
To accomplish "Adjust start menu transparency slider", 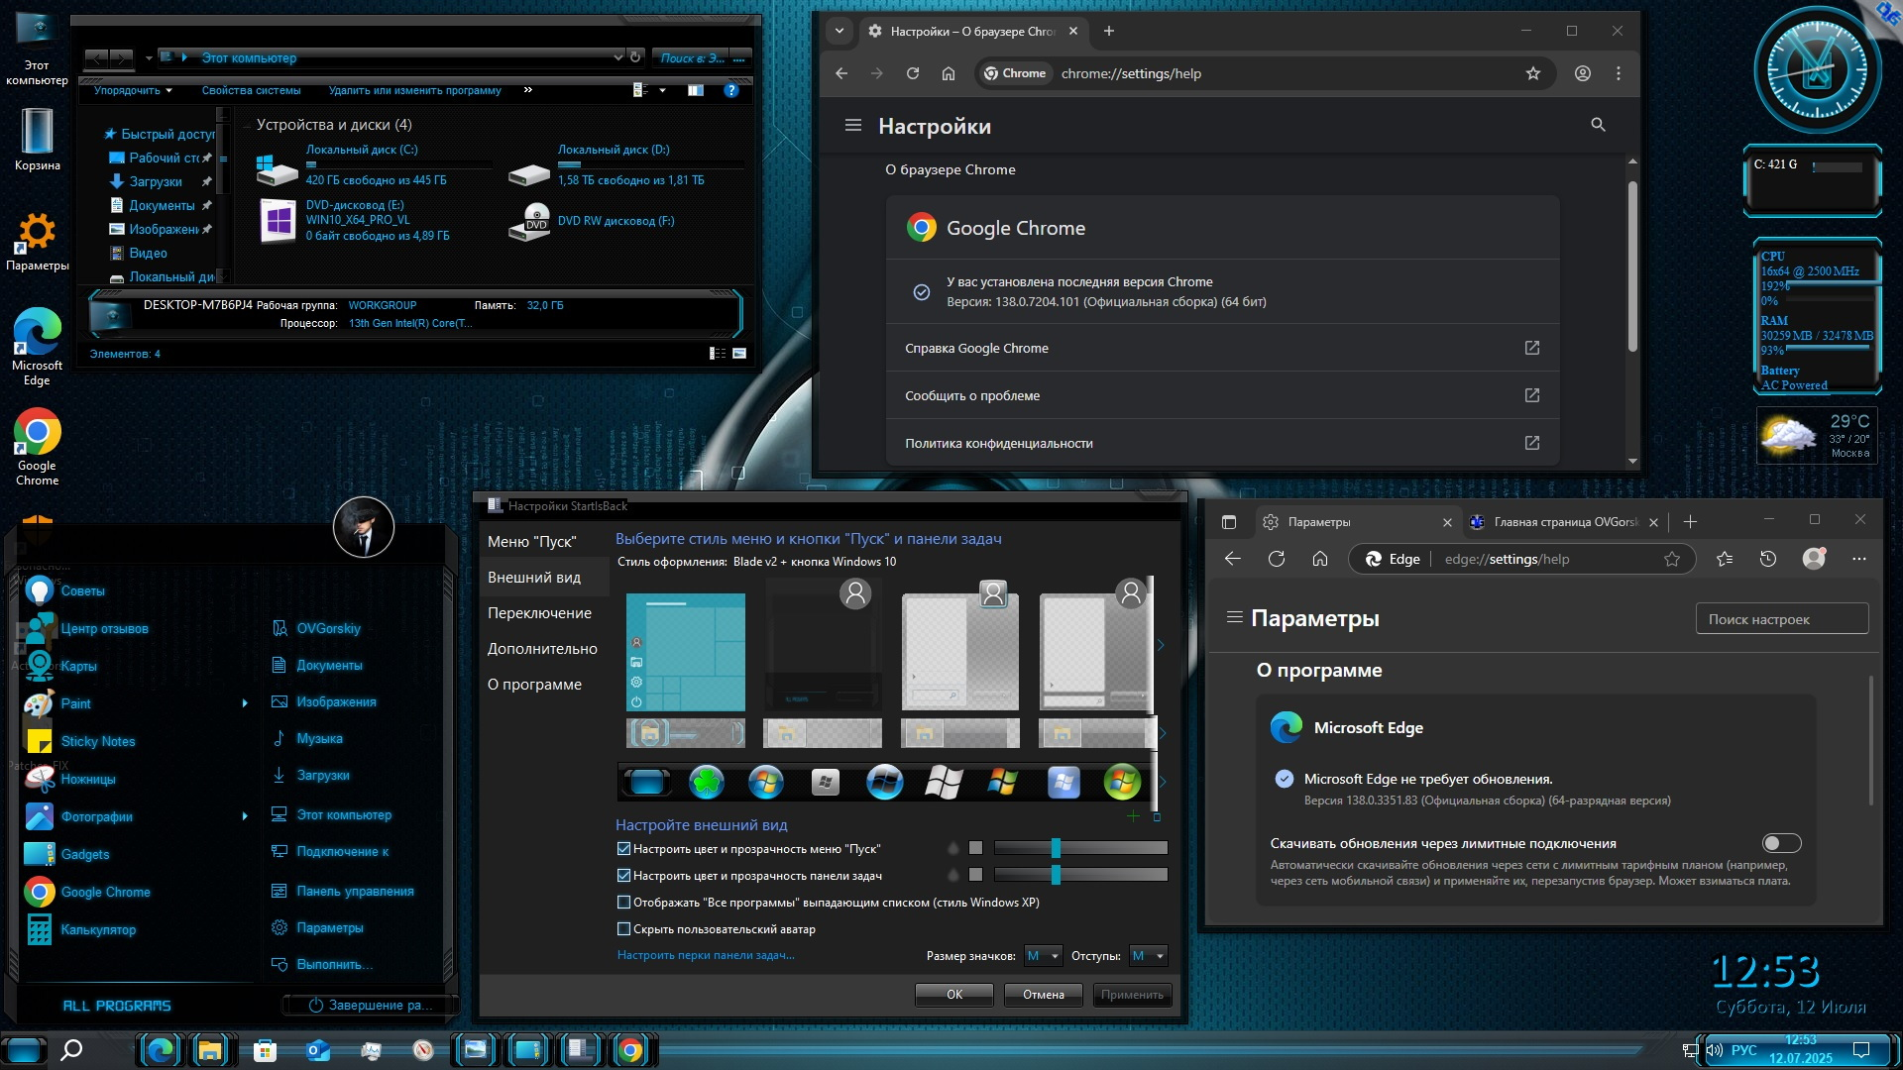I will point(1056,848).
